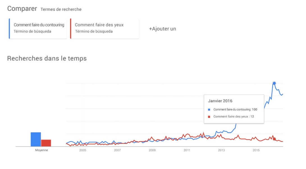Viewport: 306px width, 169px height.
Task: Open the "Comment faire du contouring" term card
Action: coord(39,28)
